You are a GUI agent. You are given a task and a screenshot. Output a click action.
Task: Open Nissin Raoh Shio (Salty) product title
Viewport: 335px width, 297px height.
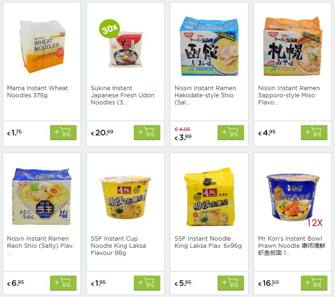pyautogui.click(x=40, y=246)
